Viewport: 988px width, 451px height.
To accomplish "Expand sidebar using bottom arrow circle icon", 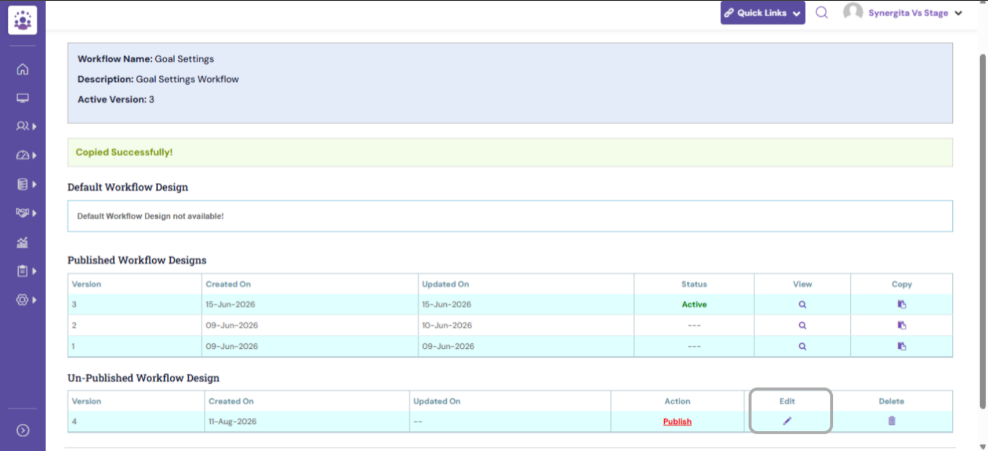I will [x=22, y=430].
